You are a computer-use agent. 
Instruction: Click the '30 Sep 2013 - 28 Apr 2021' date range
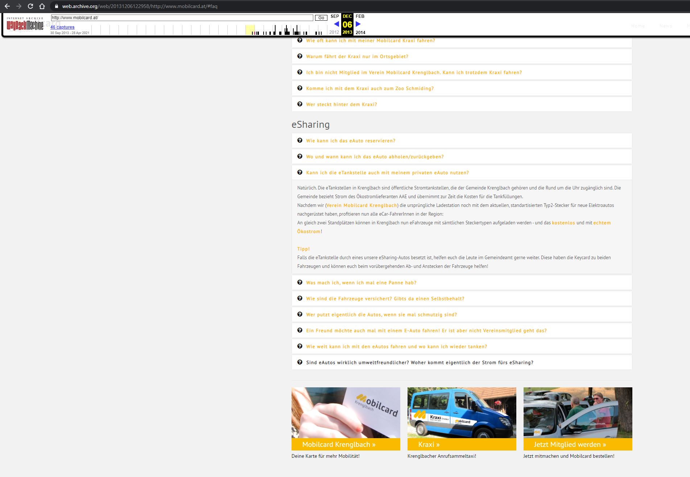tap(70, 33)
